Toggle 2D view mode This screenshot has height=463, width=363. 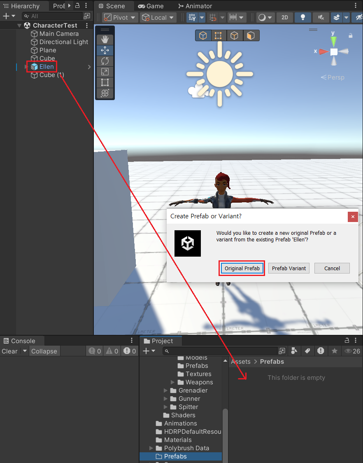[x=284, y=18]
